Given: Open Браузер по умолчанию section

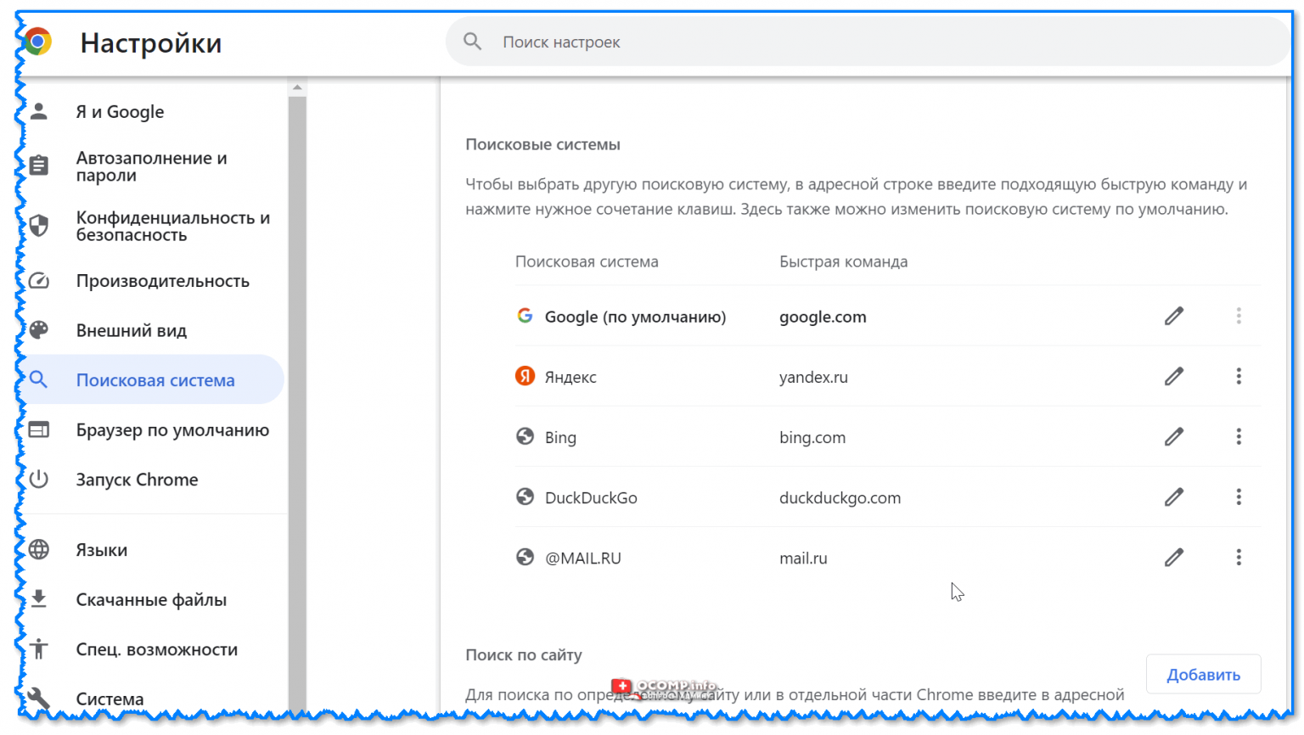Looking at the screenshot, I should [151, 429].
